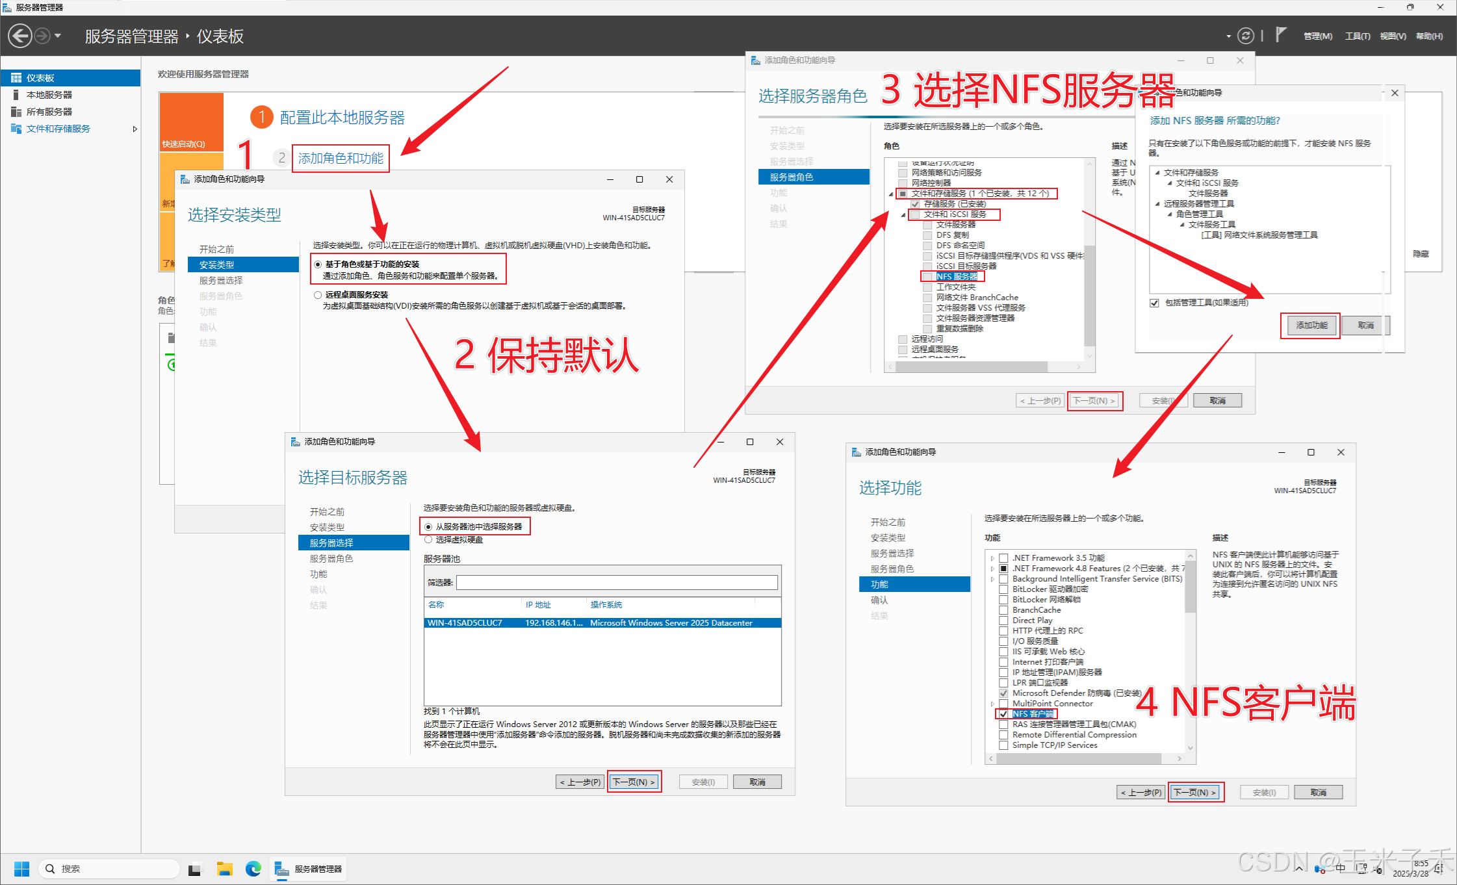1457x885 pixels.
Task: Expand 文件和存储服务 in the sidebar
Action: click(x=135, y=129)
